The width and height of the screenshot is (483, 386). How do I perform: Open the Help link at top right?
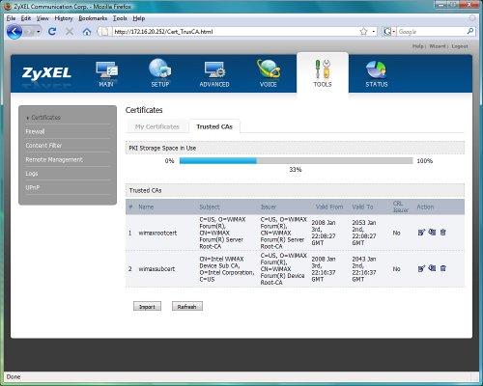coord(417,46)
